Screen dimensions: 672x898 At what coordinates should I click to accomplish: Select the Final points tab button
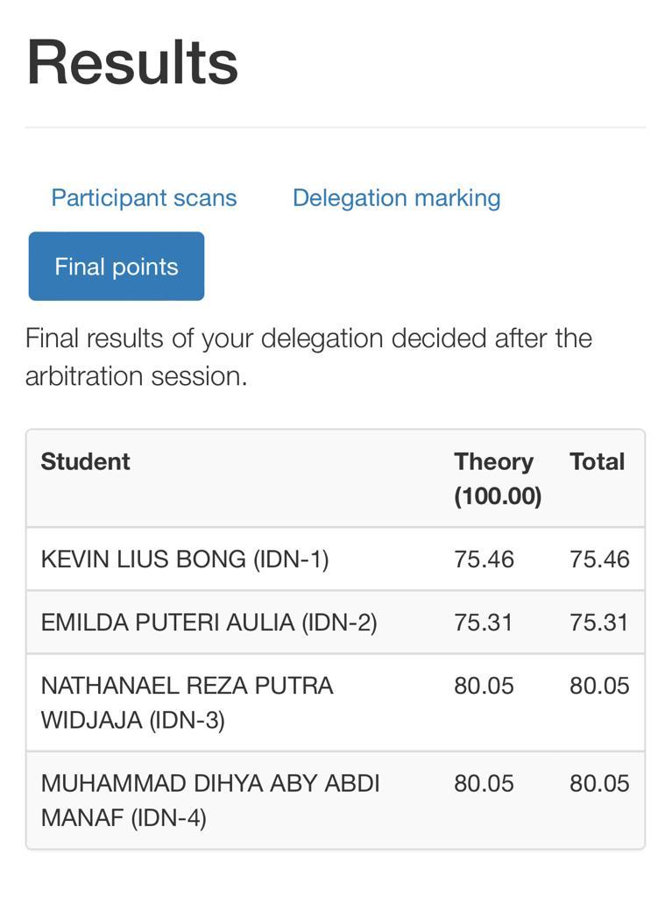tap(117, 267)
